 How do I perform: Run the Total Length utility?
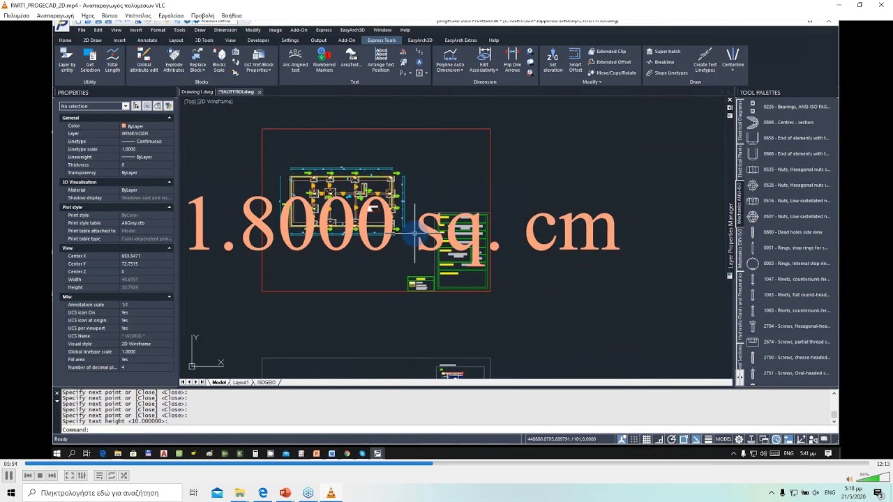point(112,61)
